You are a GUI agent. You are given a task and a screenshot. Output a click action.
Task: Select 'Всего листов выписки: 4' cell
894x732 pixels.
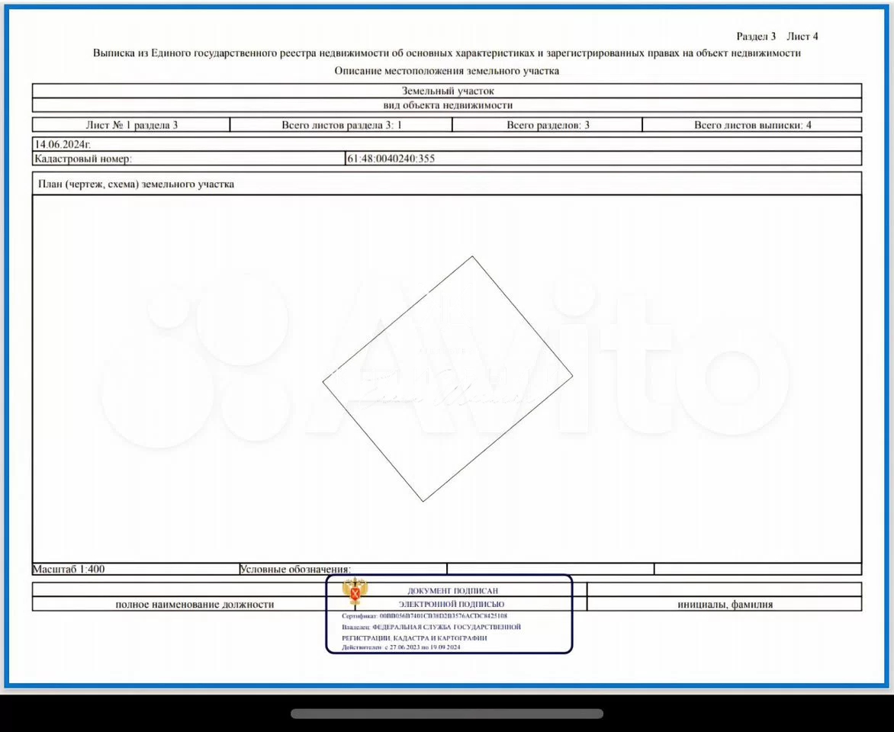pos(752,125)
